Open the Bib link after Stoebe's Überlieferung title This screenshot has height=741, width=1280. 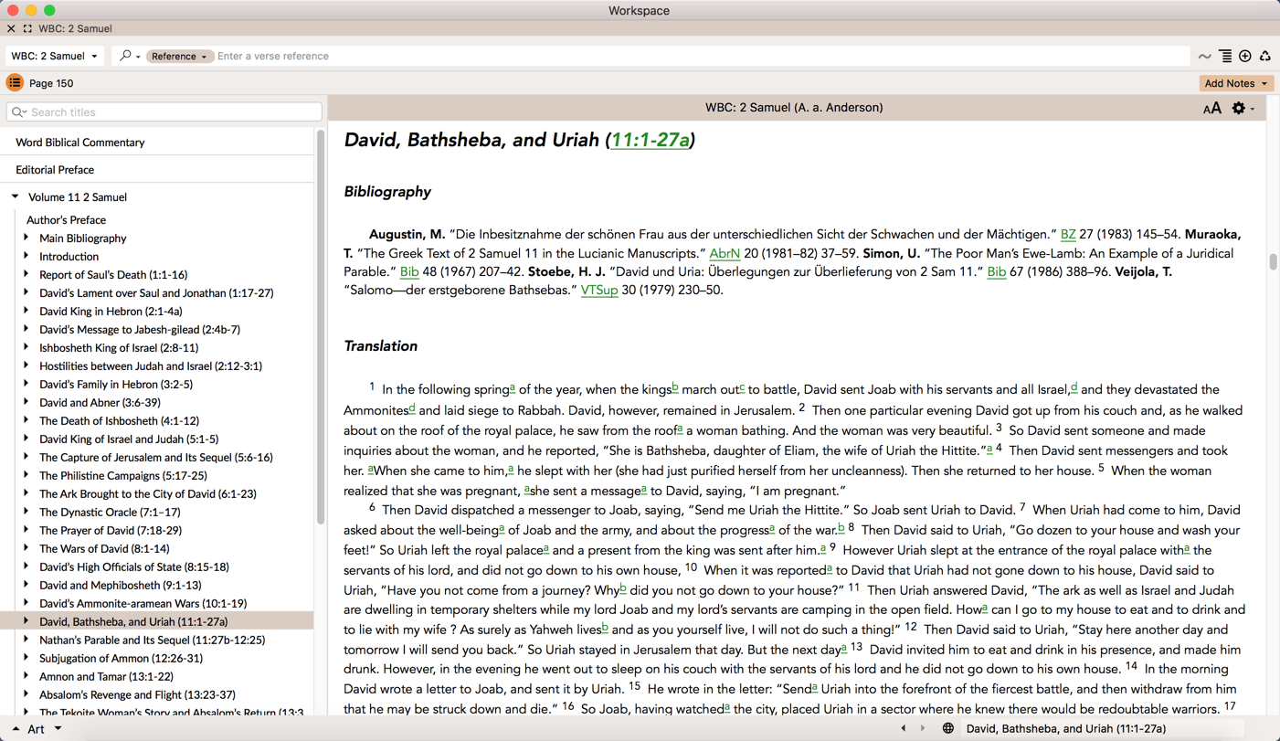coord(996,271)
